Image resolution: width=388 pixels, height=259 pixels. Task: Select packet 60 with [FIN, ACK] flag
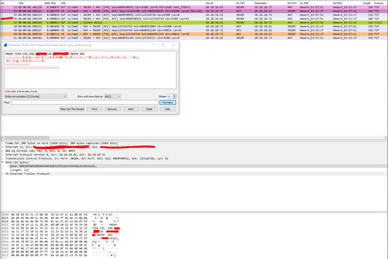[x=194, y=34]
